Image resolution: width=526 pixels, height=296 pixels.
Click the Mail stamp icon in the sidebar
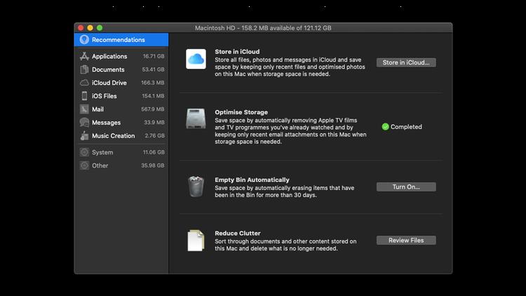coord(84,109)
